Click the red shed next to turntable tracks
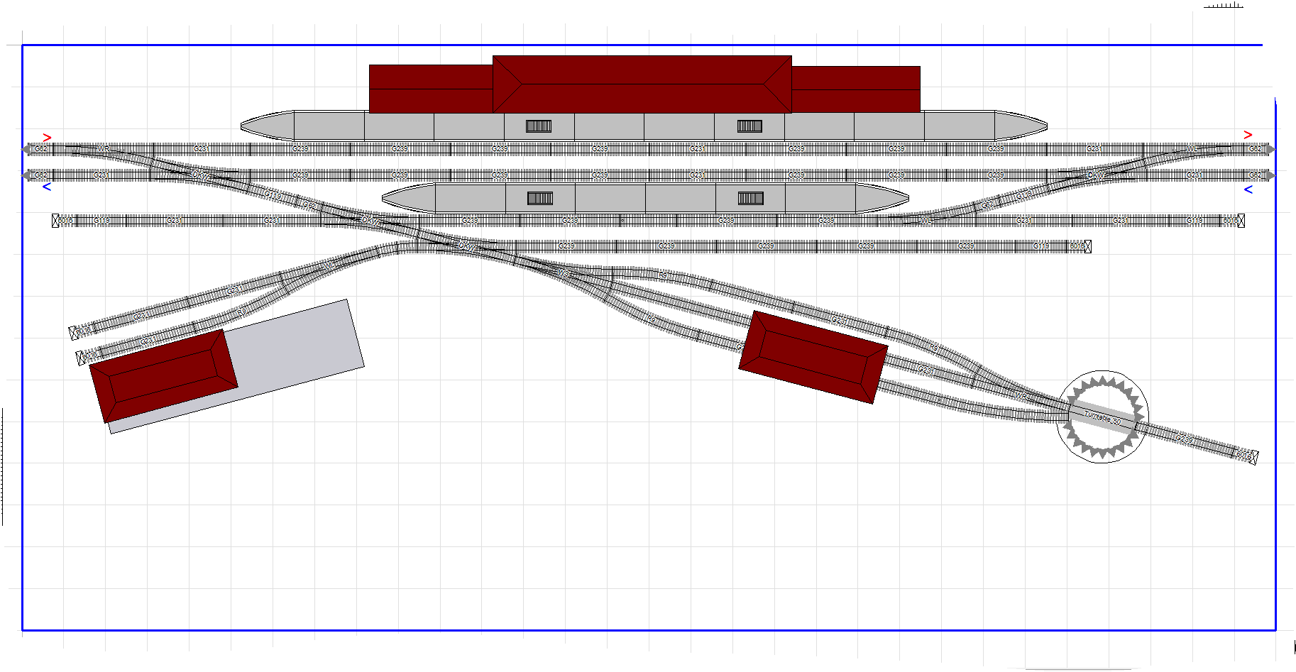 813,357
